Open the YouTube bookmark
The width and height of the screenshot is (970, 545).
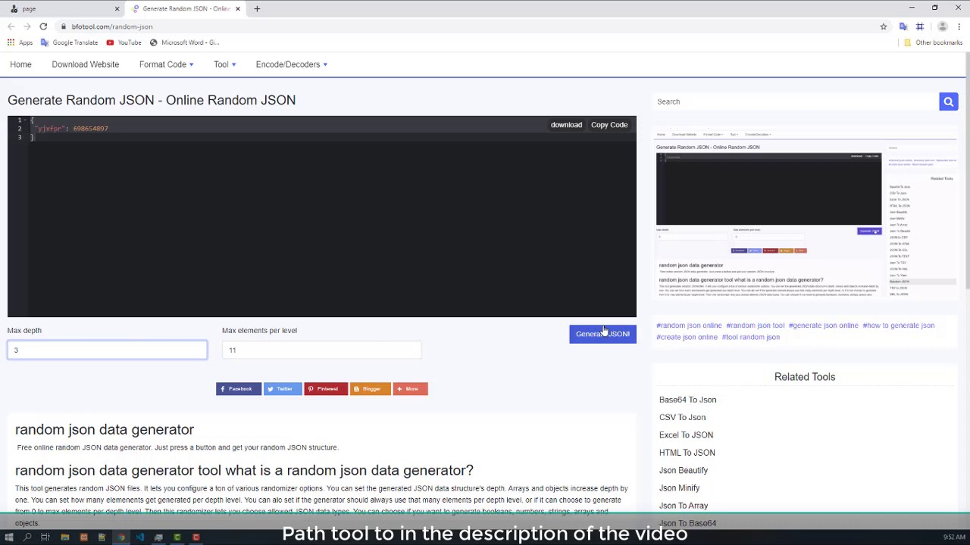[124, 42]
